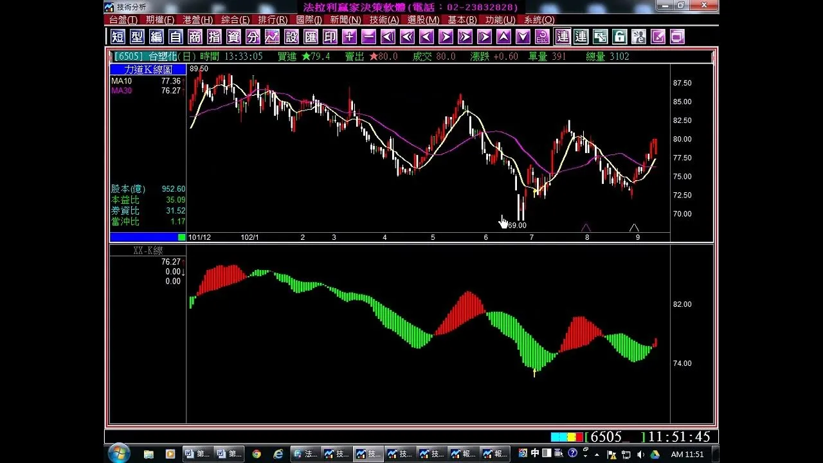Open the 選股(M) menu
The image size is (823, 463).
point(423,20)
